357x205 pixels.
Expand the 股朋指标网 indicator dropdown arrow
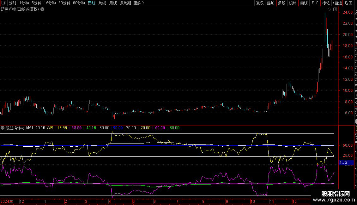3,128
